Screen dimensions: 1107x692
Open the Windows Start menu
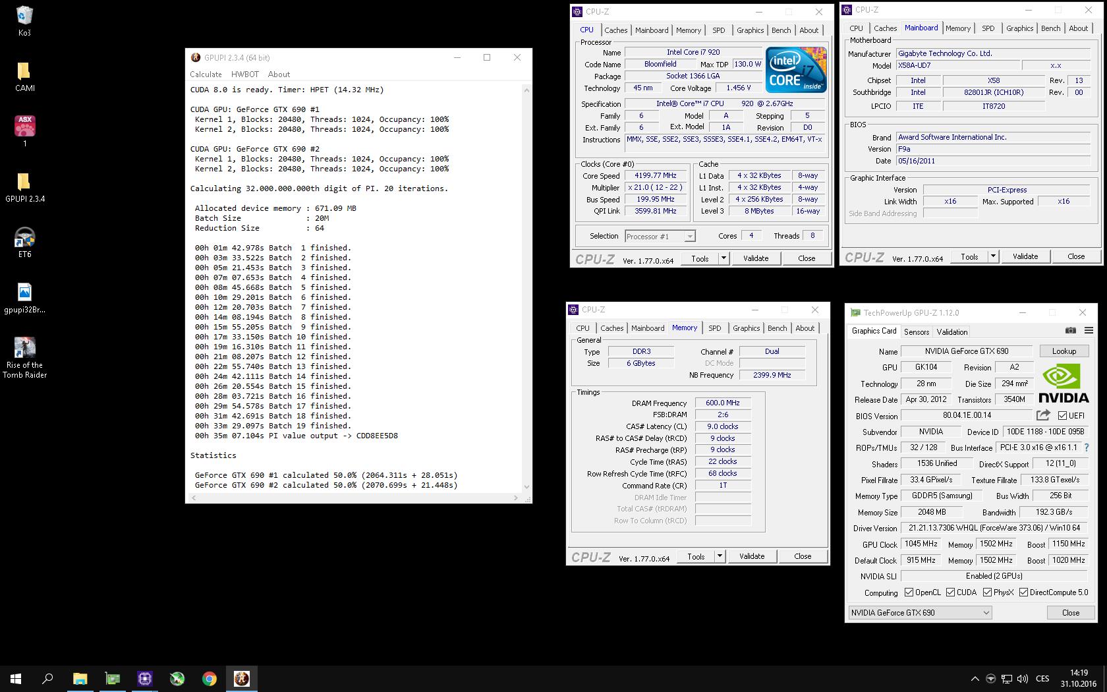(16, 678)
